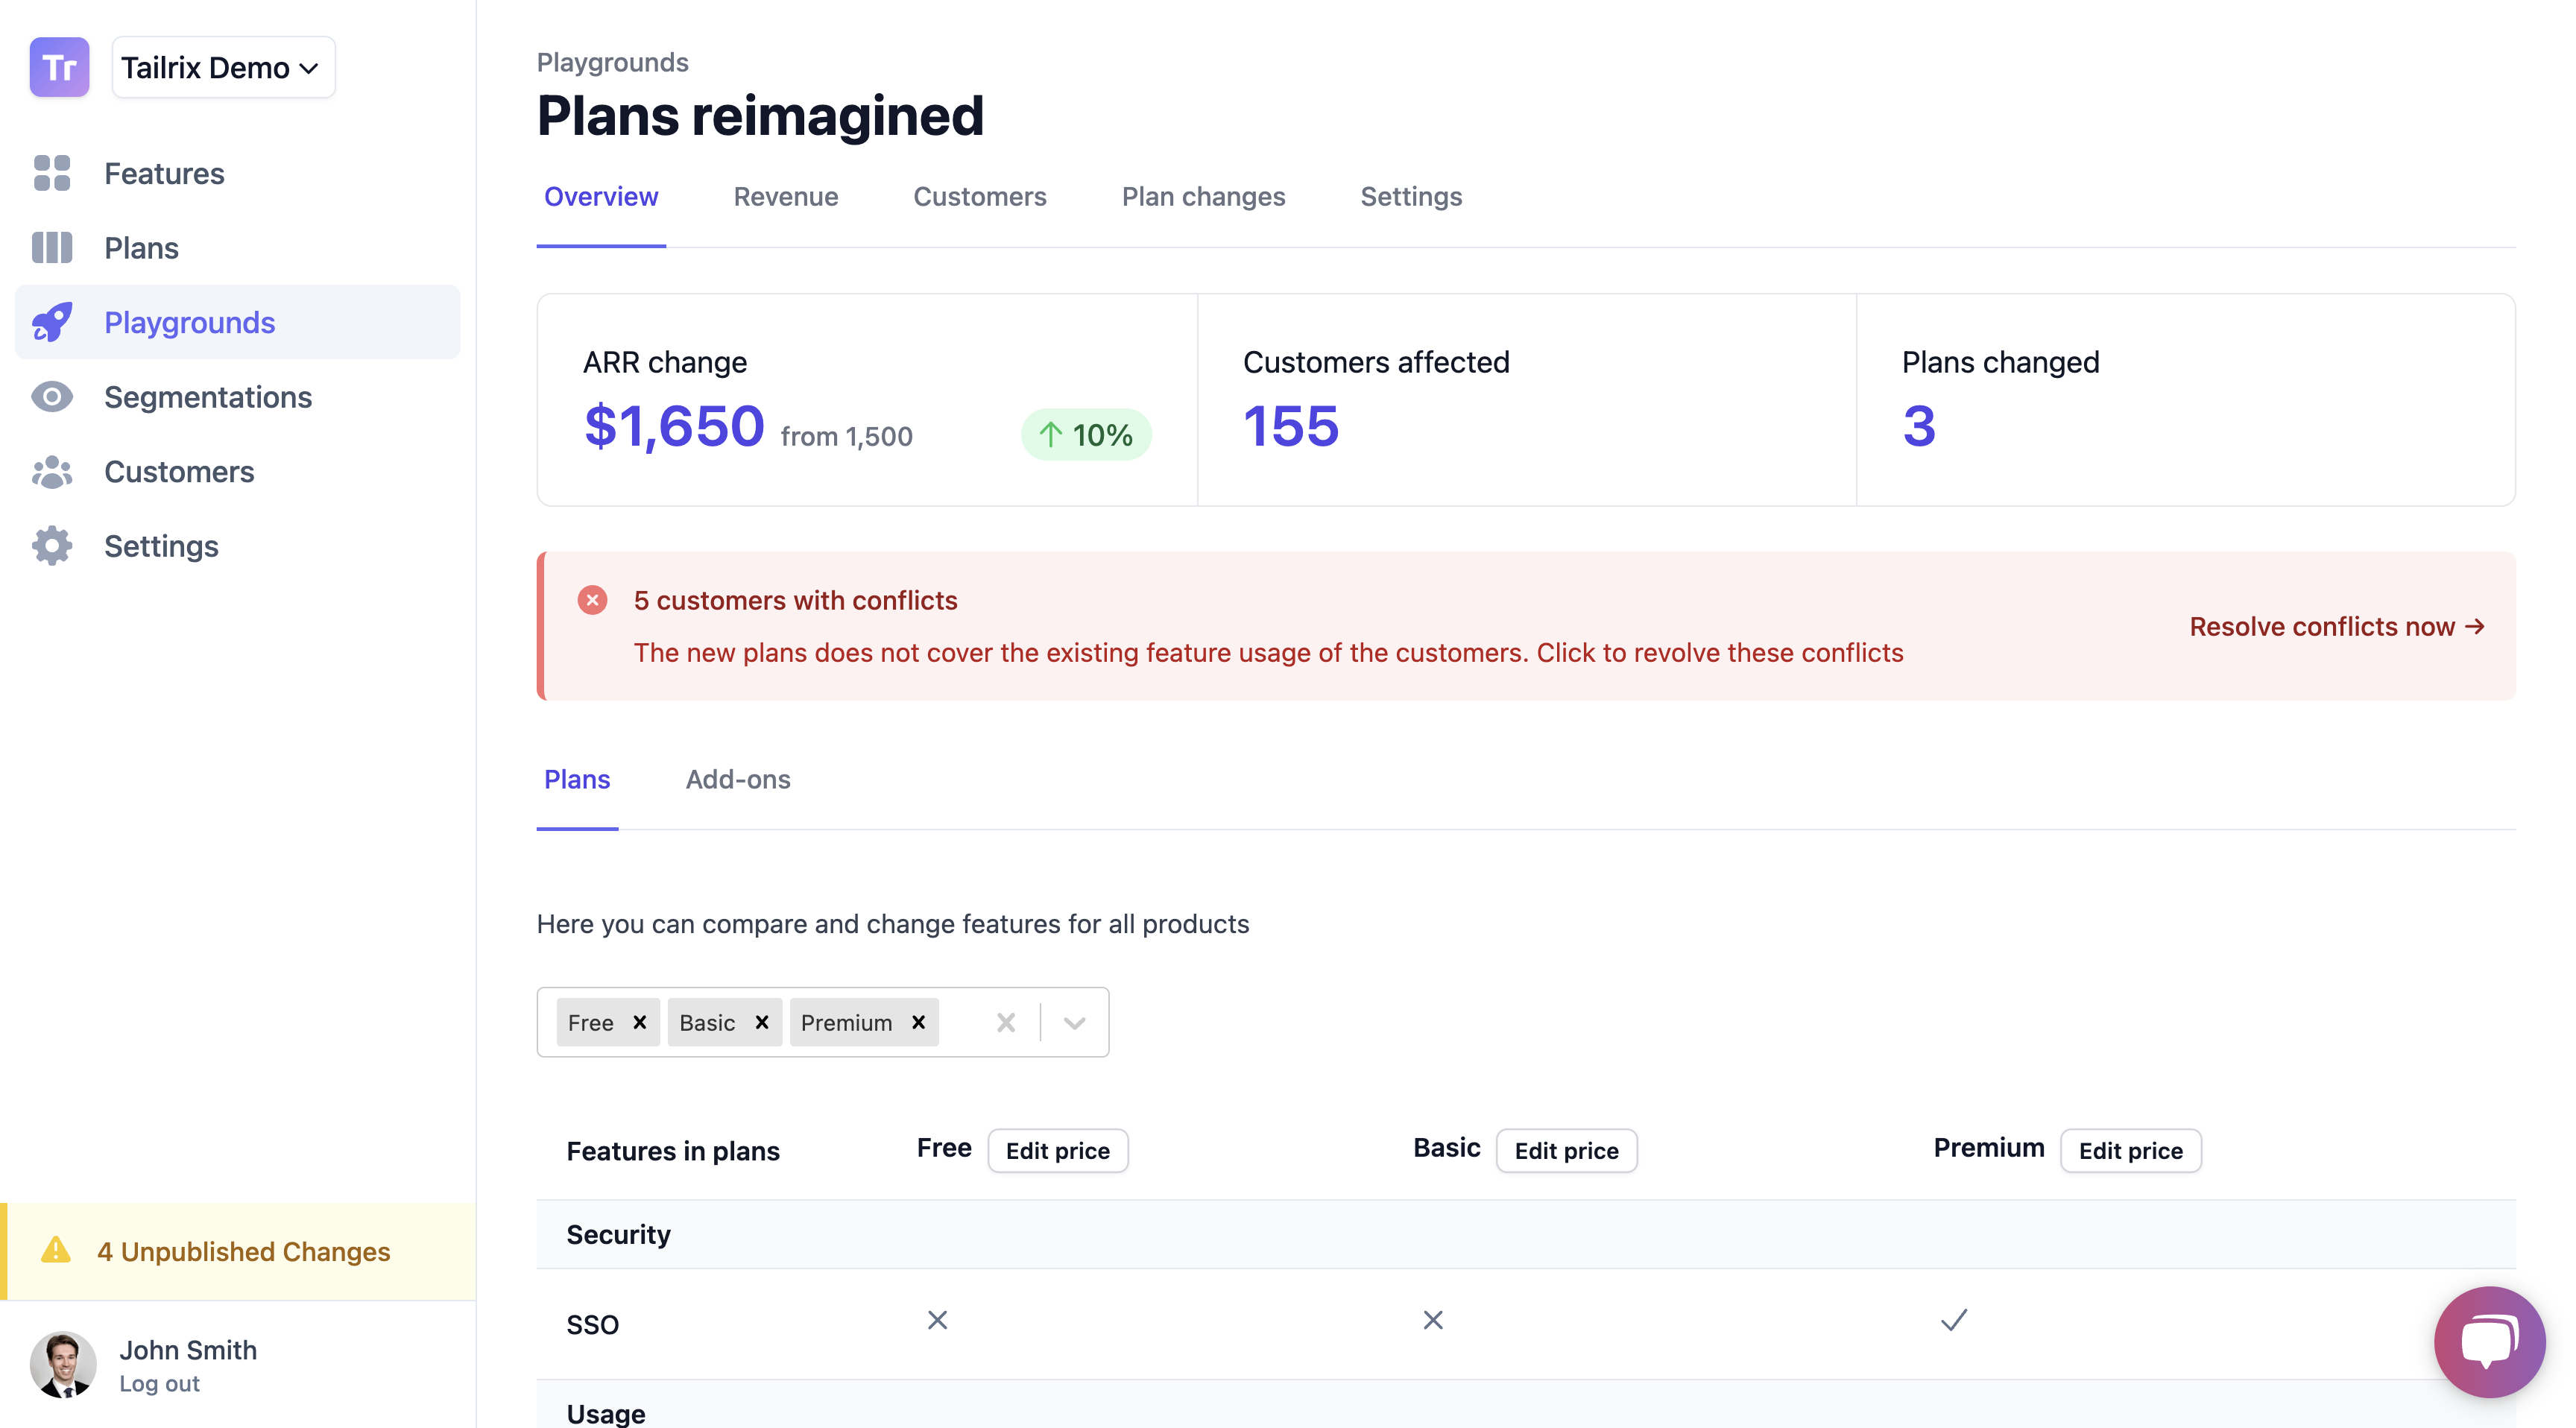Open the 4 Unpublished Changes banner

(x=243, y=1251)
